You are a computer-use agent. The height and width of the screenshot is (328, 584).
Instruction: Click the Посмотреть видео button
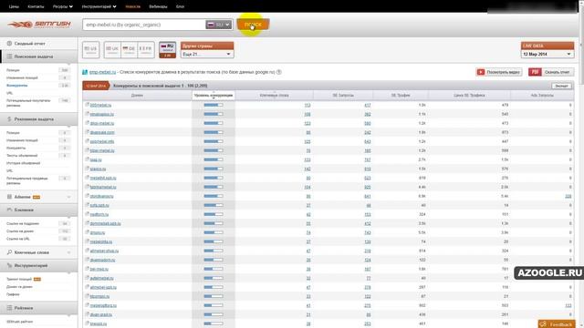(x=499, y=72)
